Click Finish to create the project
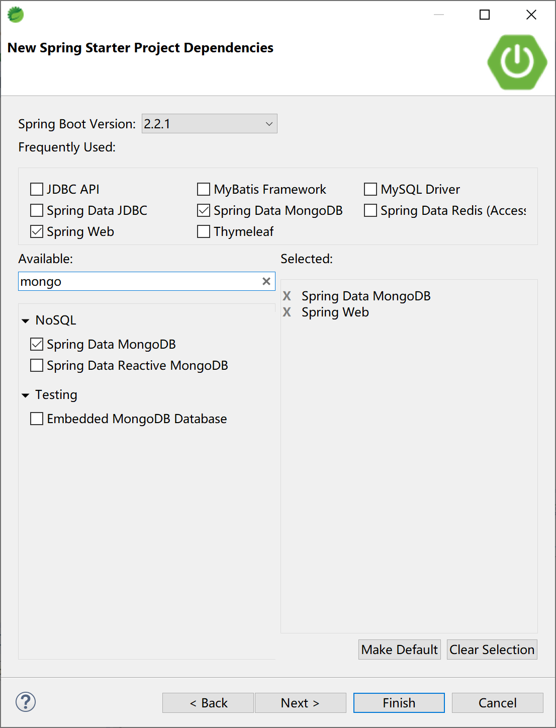 pos(399,703)
